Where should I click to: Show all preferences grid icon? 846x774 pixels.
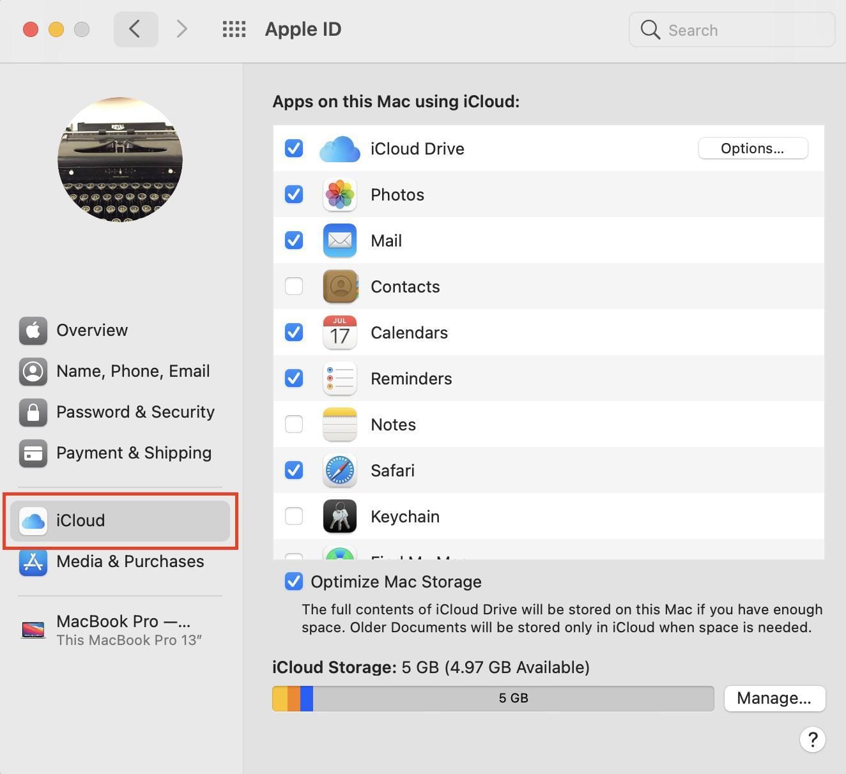pos(234,29)
